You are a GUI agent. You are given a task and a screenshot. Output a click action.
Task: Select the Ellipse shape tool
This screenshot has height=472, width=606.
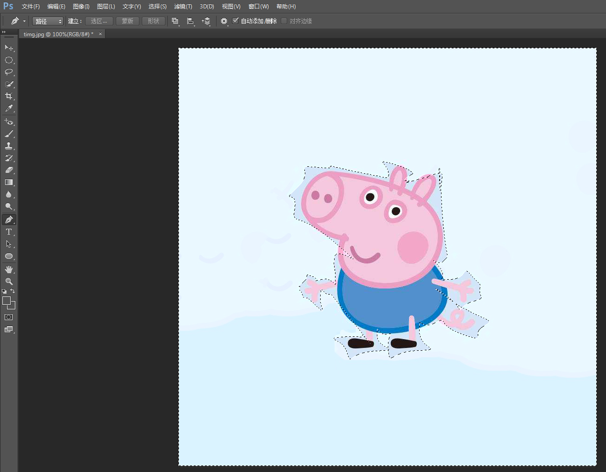pos(9,256)
